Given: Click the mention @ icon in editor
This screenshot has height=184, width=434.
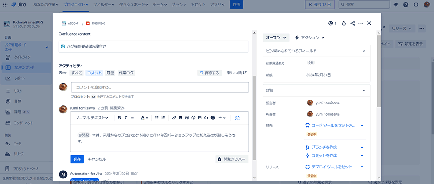Looking at the screenshot, I should pos(187,118).
